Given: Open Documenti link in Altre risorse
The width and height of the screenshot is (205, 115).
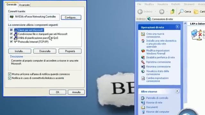Looking at the screenshot, I should 152,107.
